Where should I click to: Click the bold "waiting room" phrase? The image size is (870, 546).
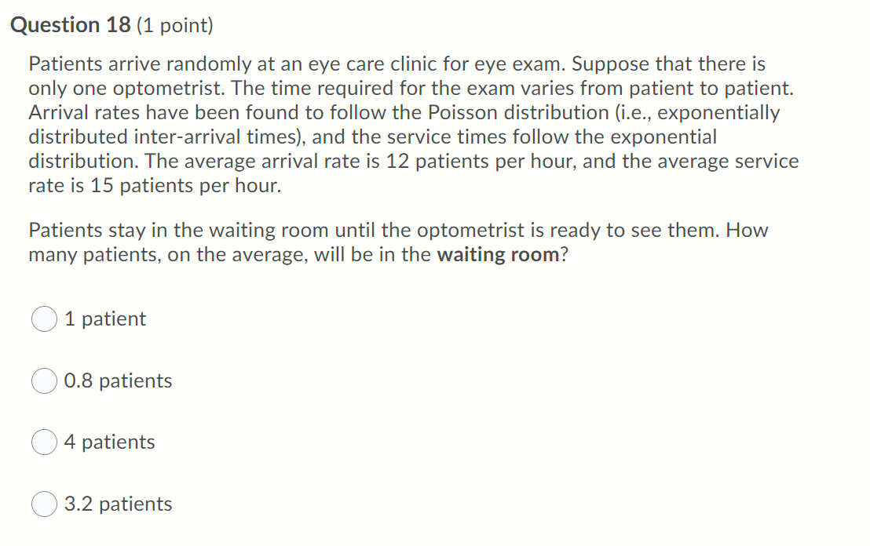pyautogui.click(x=499, y=254)
